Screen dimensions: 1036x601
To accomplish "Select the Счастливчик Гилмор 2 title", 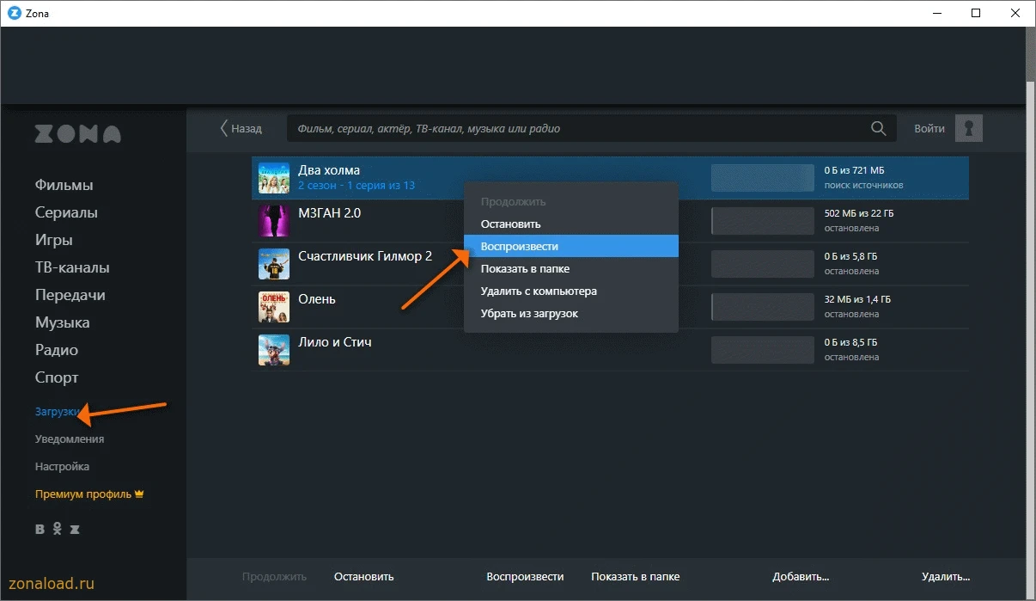I will [365, 256].
